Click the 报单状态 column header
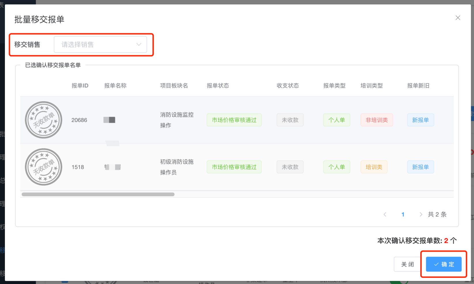This screenshot has height=284, width=474. coord(218,85)
